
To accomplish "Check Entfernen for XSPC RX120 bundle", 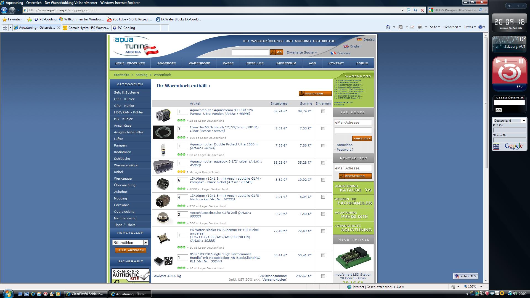I will pos(323,256).
